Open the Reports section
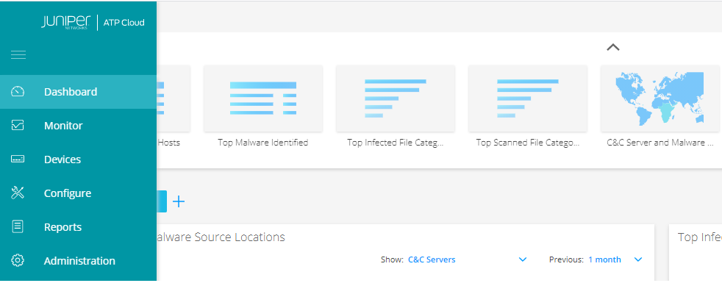This screenshot has width=722, height=283. point(78,227)
